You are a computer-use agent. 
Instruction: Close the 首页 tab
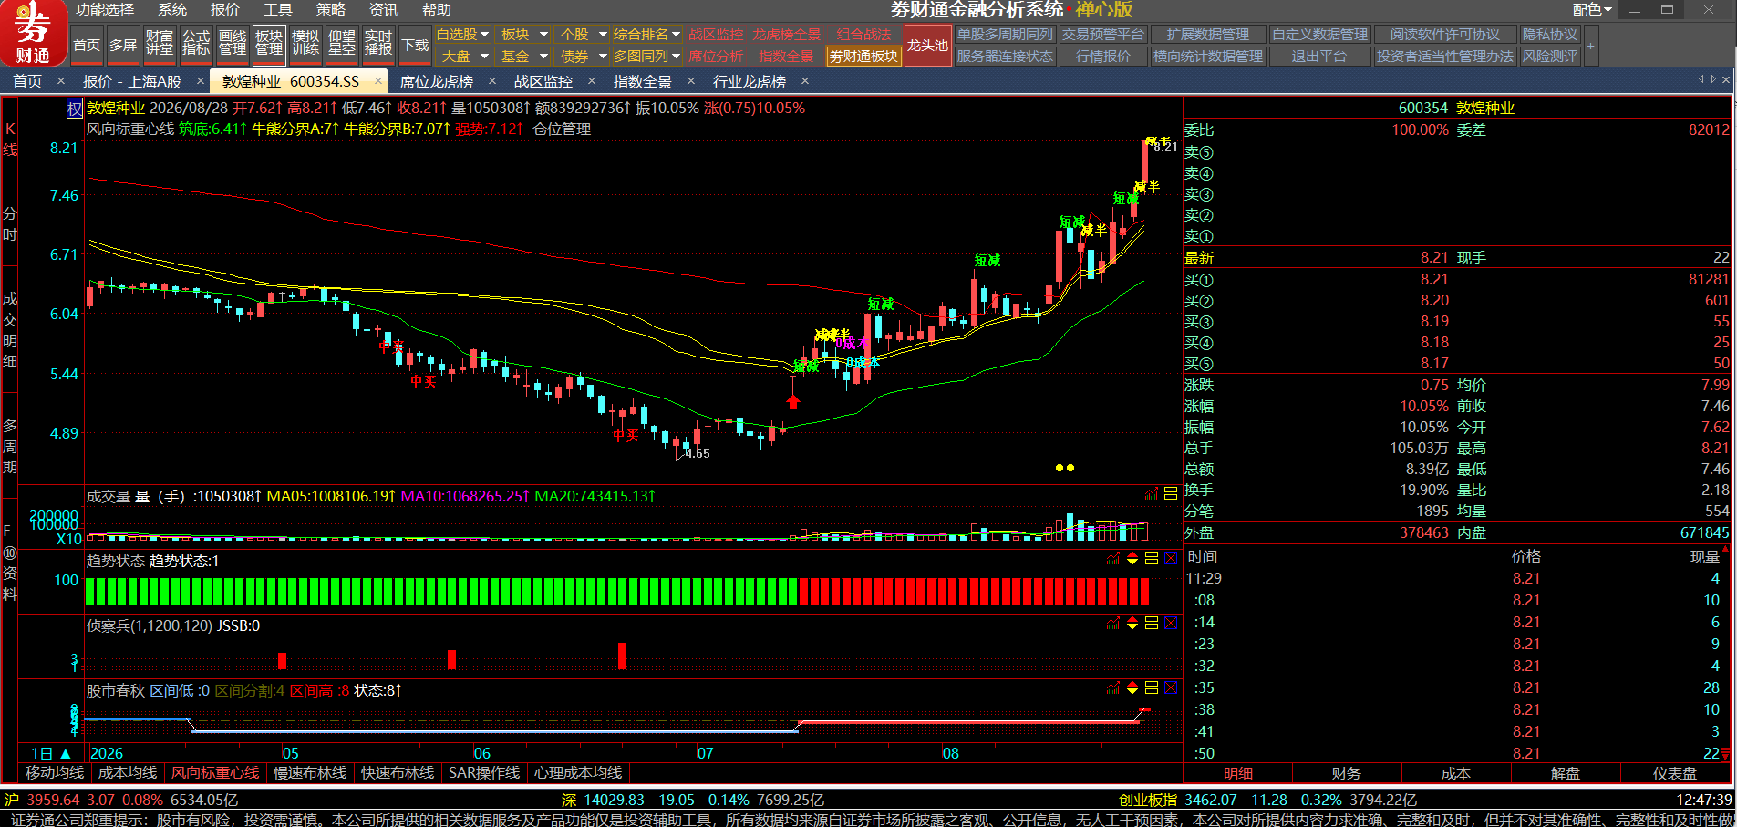[x=61, y=81]
